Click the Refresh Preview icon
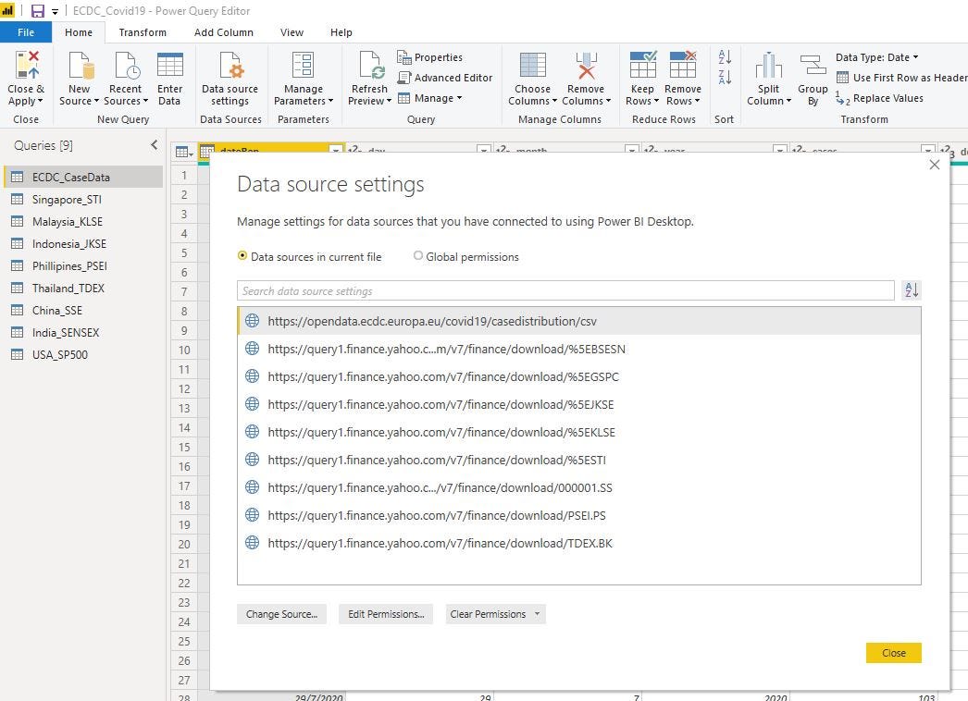The height and width of the screenshot is (701, 968). tap(371, 66)
